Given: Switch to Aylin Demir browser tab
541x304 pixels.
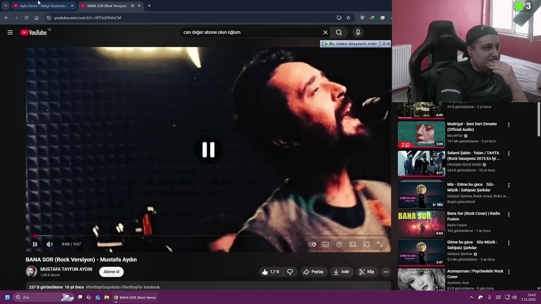Looking at the screenshot, I should 44,6.
